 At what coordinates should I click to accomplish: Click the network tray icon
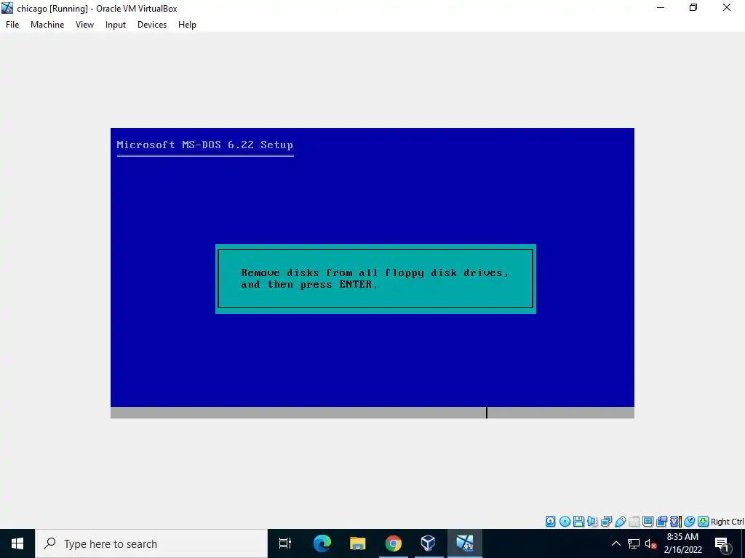[x=634, y=543]
